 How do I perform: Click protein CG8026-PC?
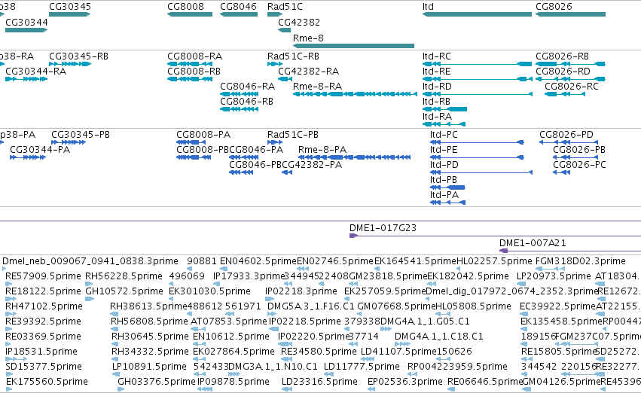[562, 172]
